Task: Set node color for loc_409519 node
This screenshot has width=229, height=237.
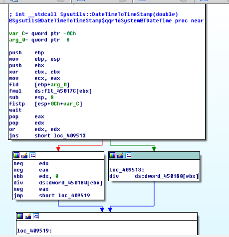Action: tap(20, 216)
